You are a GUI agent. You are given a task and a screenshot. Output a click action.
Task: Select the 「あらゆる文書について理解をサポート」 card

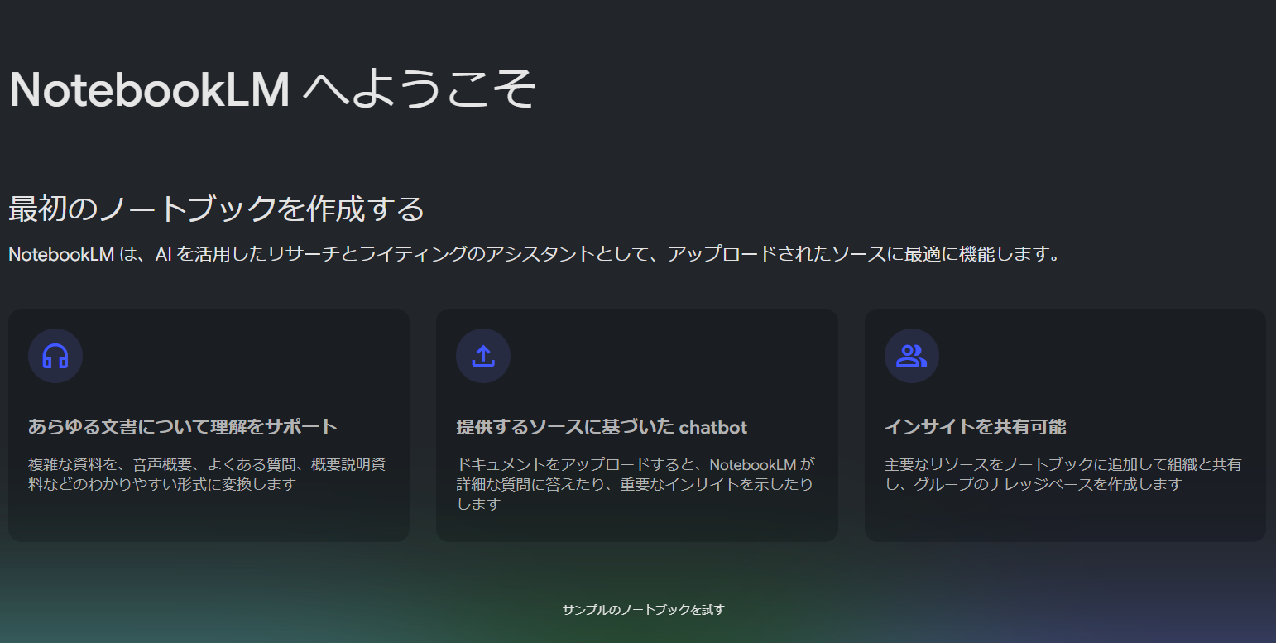pyautogui.click(x=208, y=425)
